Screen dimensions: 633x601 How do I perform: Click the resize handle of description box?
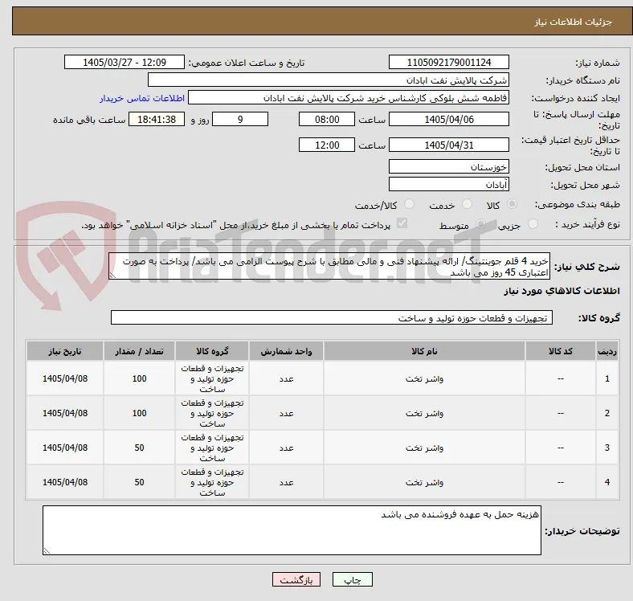tap(113, 275)
